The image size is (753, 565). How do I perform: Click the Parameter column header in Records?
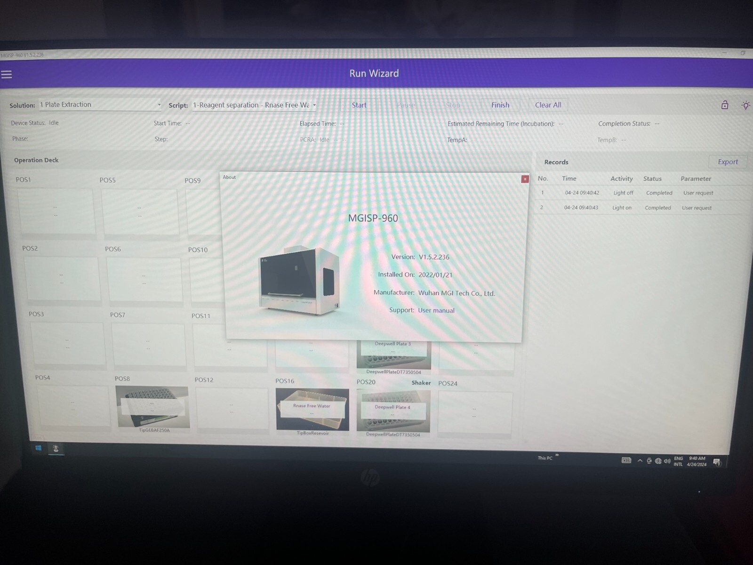[696, 178]
